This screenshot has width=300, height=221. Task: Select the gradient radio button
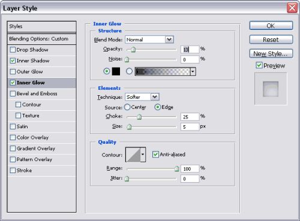tap(129, 71)
